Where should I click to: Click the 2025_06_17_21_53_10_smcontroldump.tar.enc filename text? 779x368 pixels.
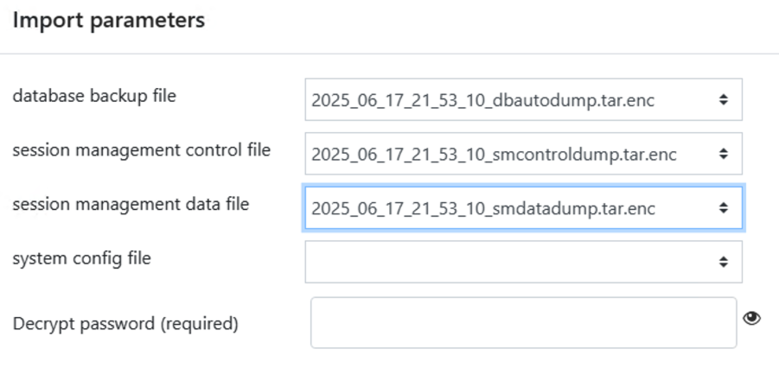pos(494,155)
